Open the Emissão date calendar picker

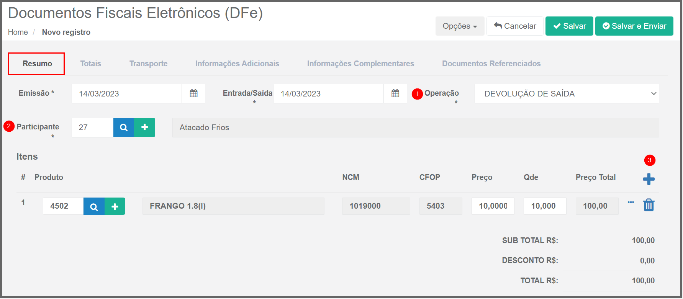coord(193,93)
